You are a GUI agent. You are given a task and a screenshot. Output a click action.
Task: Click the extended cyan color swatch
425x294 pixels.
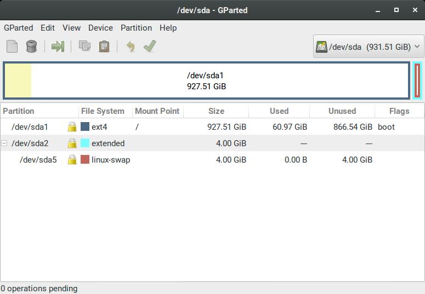click(x=85, y=143)
